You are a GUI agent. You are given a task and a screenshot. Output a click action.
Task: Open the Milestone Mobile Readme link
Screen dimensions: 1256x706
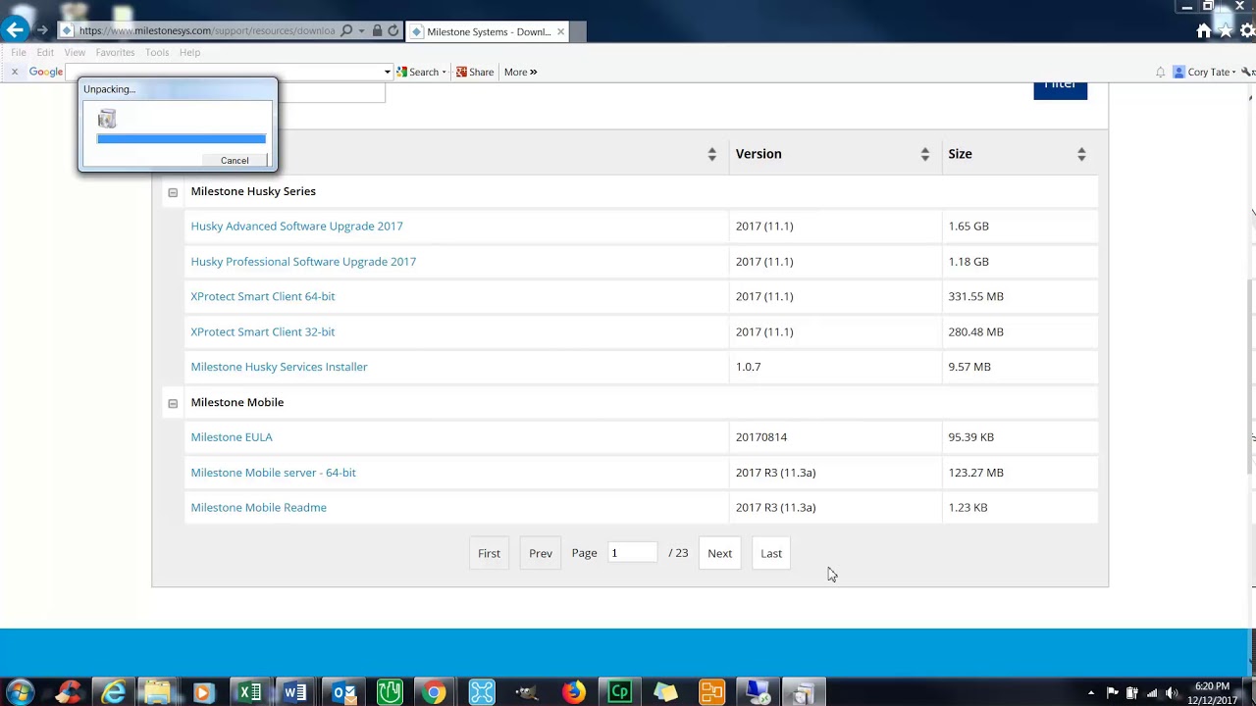pyautogui.click(x=258, y=508)
